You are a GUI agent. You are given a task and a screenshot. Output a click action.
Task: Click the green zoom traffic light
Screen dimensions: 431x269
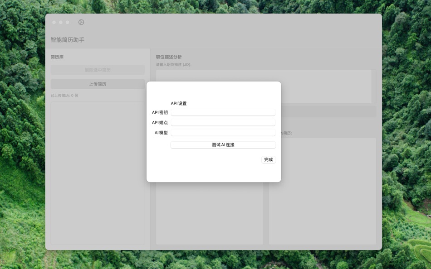67,22
